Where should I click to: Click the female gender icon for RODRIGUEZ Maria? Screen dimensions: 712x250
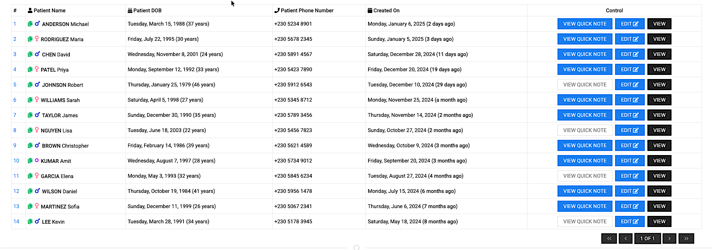pyautogui.click(x=37, y=39)
